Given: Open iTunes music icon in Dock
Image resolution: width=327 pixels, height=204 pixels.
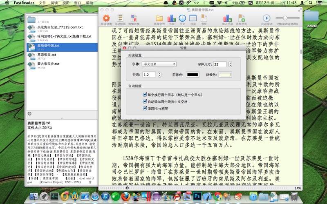Looking at the screenshot, I should pos(105,196).
